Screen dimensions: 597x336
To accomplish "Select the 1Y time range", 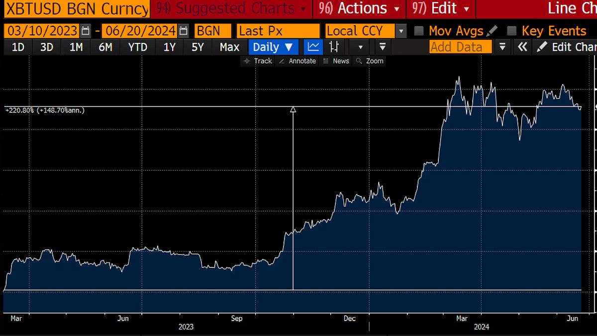I will tap(169, 47).
